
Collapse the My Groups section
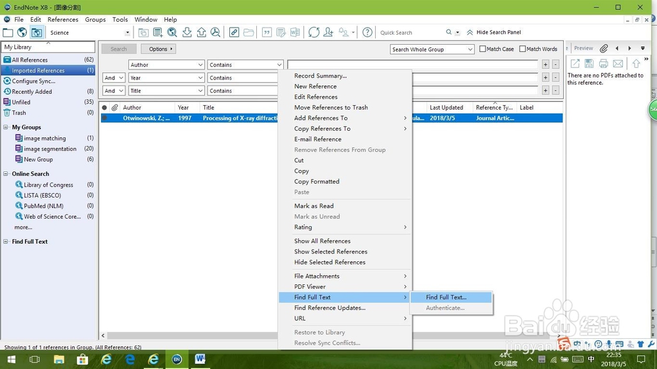pyautogui.click(x=6, y=127)
